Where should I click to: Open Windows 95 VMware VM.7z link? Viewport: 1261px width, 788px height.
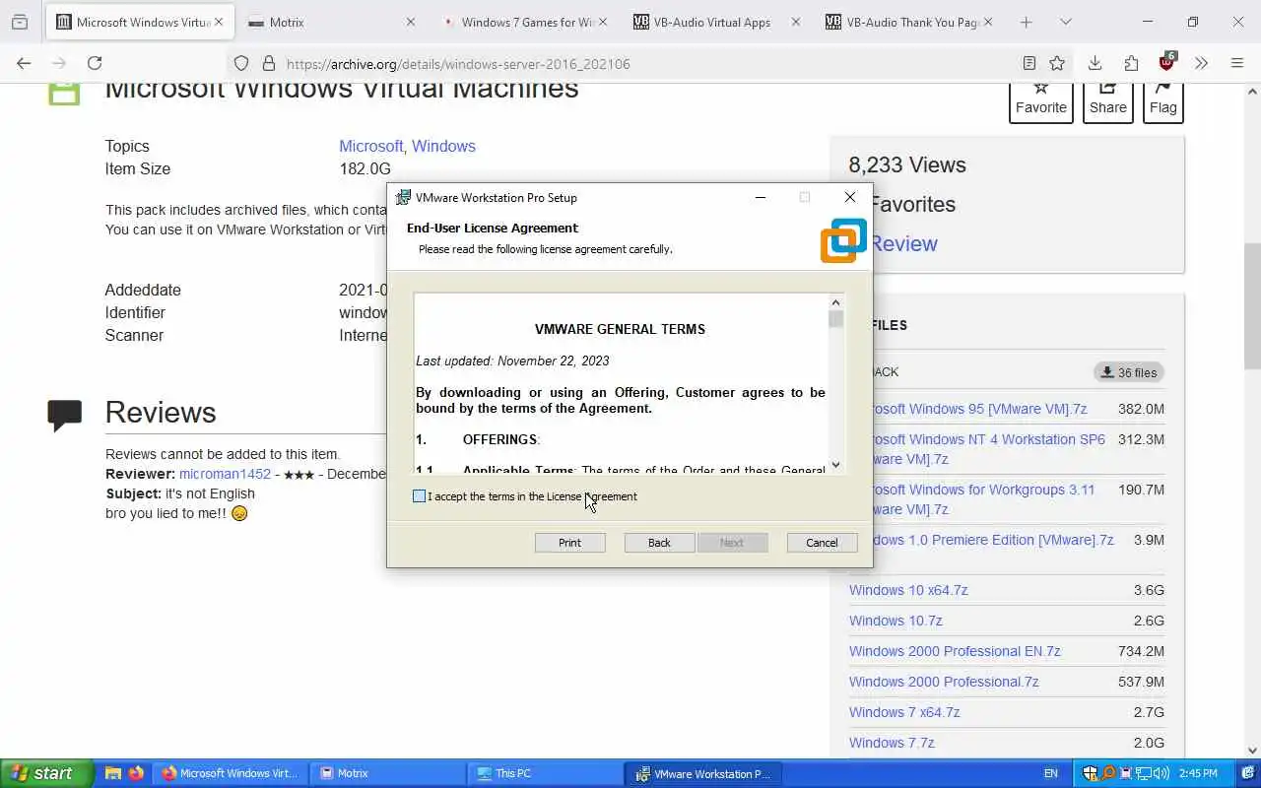(980, 409)
